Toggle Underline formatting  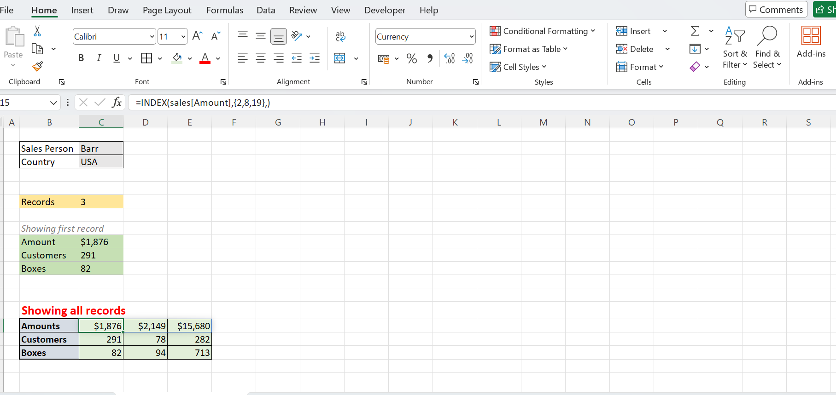pyautogui.click(x=117, y=58)
